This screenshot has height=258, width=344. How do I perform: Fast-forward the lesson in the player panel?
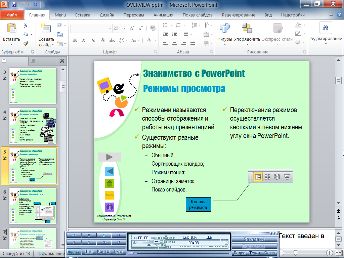104,242
